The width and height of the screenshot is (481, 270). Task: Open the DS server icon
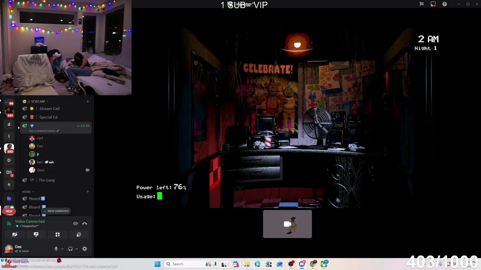[9, 172]
